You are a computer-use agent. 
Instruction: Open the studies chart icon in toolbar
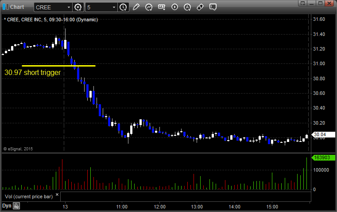click(x=149, y=7)
